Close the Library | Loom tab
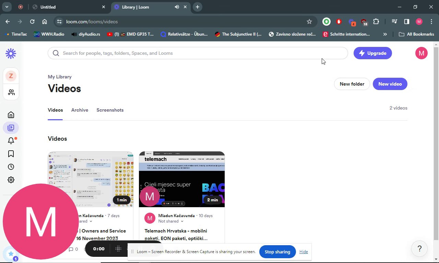439x263 pixels. coord(186,7)
